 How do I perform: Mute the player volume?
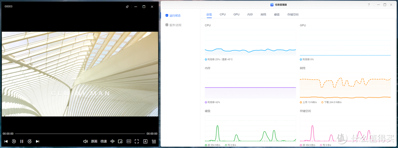pos(85,141)
